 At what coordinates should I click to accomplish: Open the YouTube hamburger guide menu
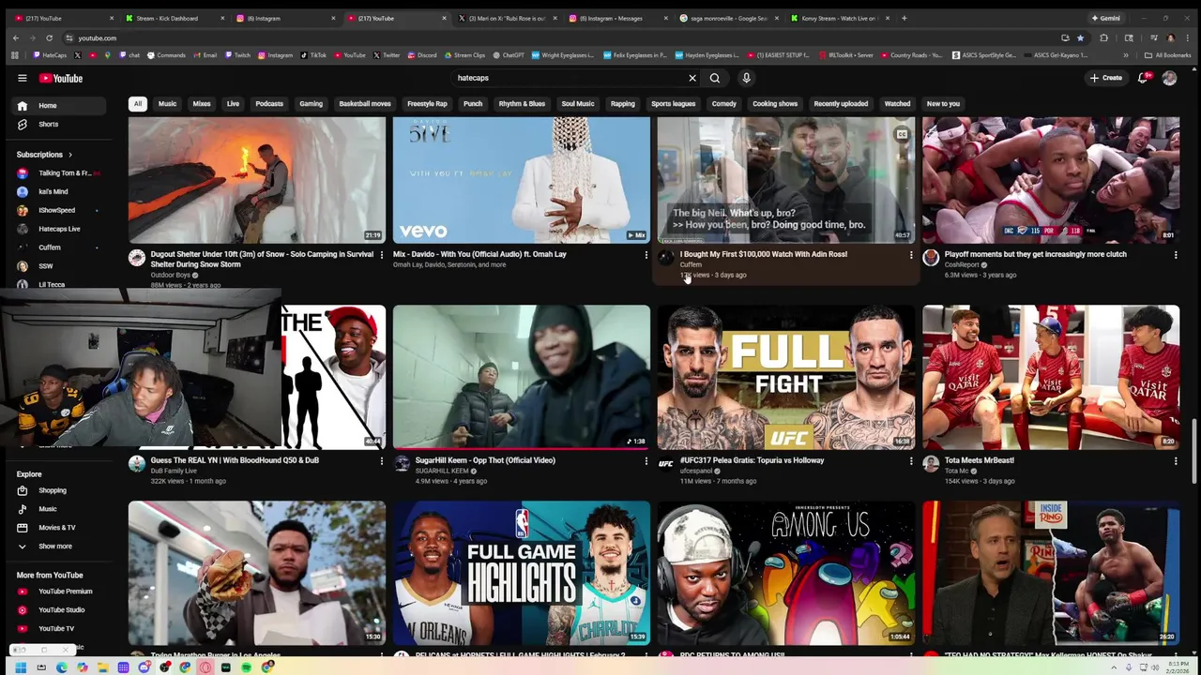[x=23, y=78]
